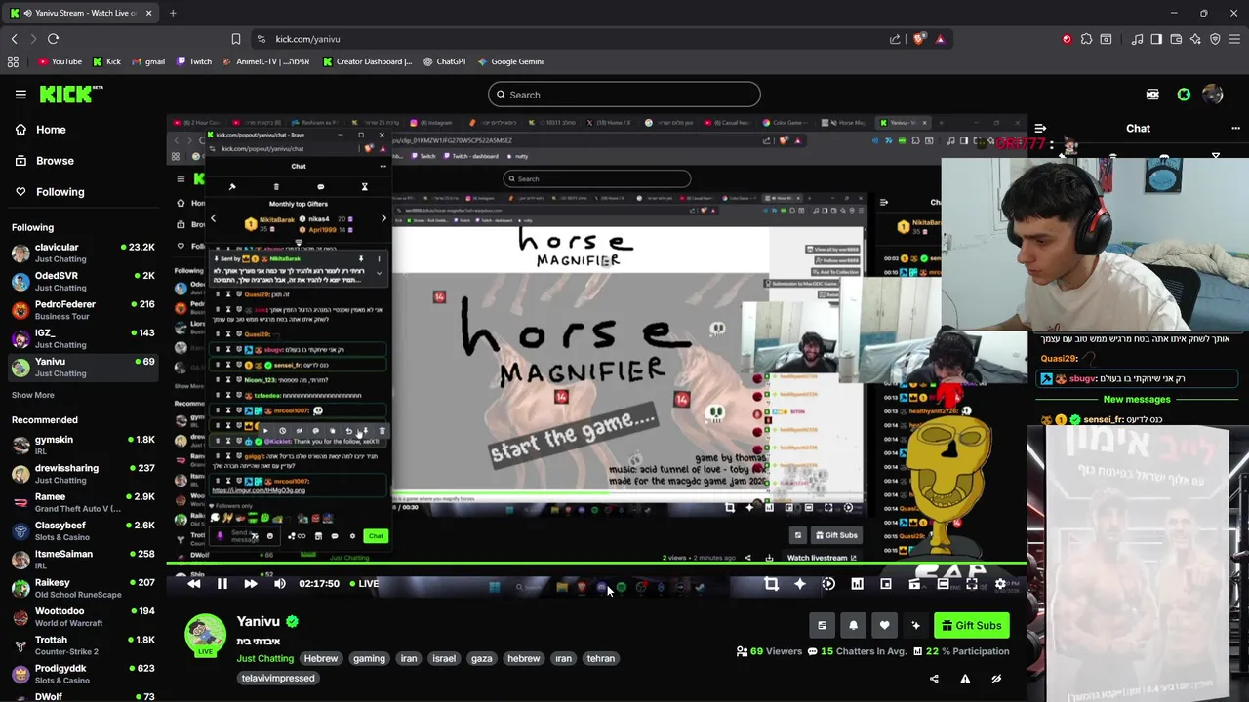Toggle the Kick sidebar hamburger menu
Screen dimensions: 1249x702
[x=20, y=95]
